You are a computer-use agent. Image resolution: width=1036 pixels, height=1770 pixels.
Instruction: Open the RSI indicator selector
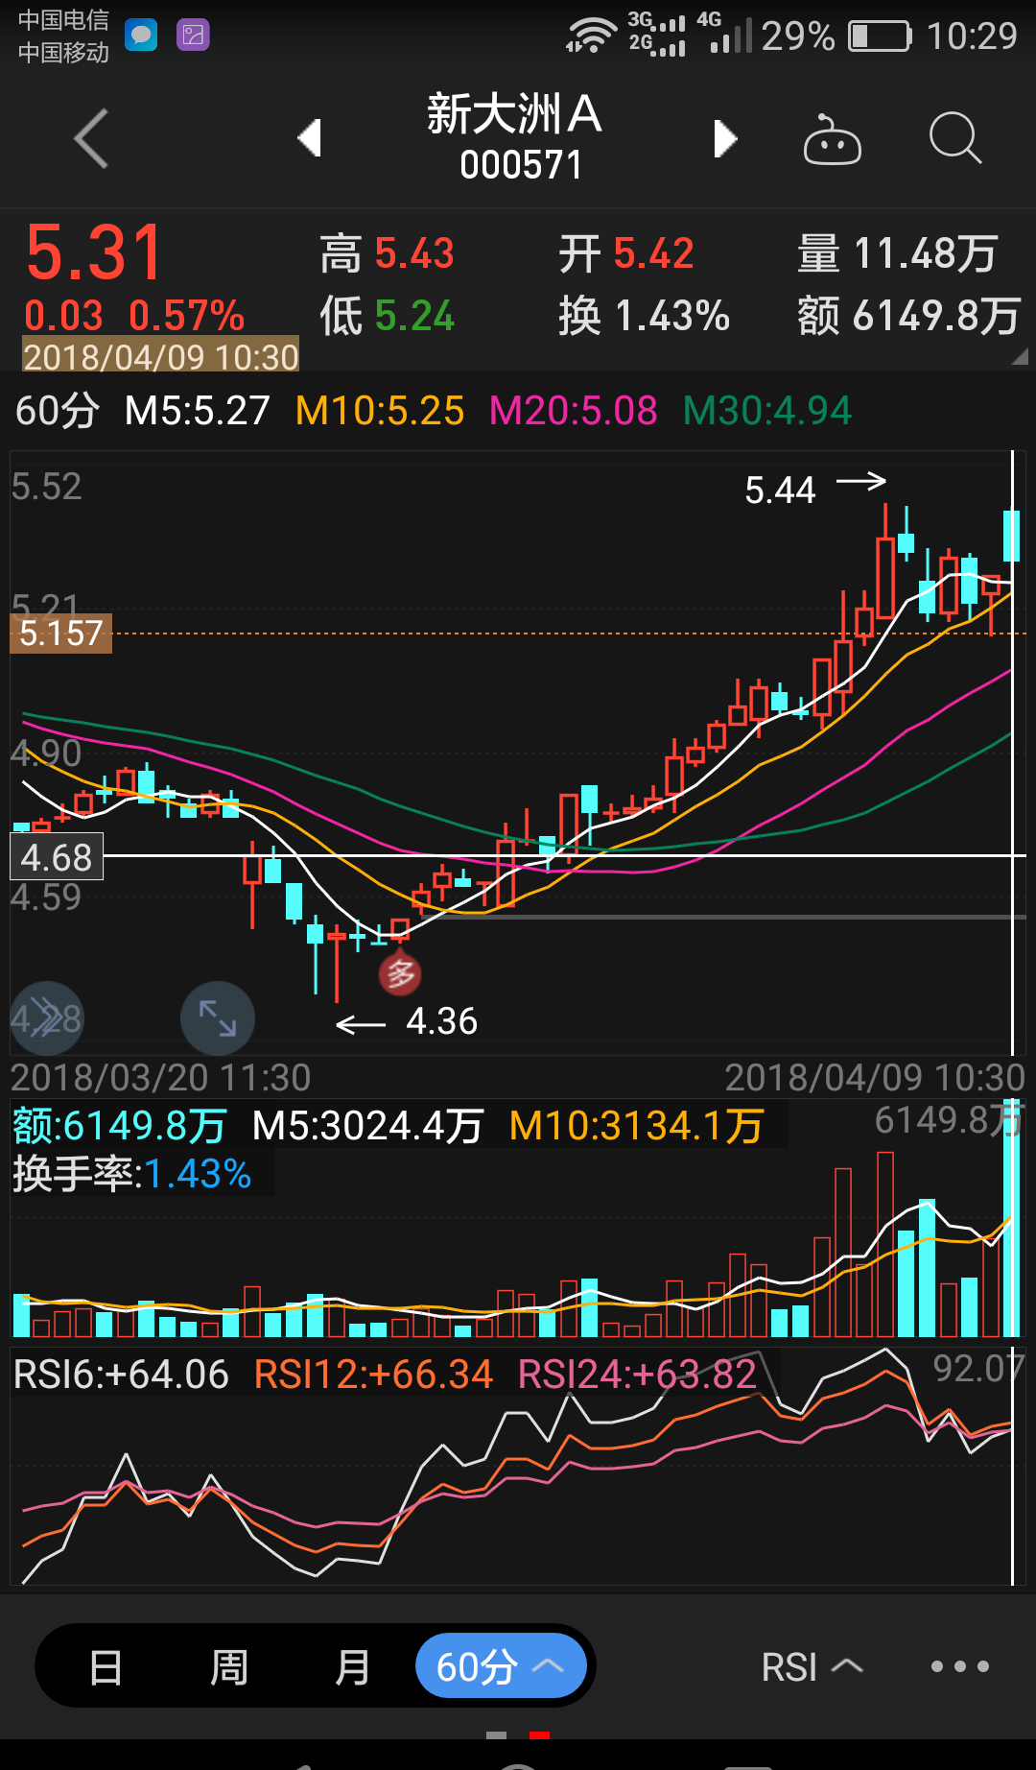pos(812,1667)
